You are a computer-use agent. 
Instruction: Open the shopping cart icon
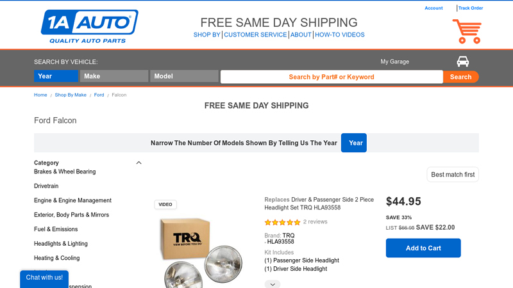click(466, 31)
